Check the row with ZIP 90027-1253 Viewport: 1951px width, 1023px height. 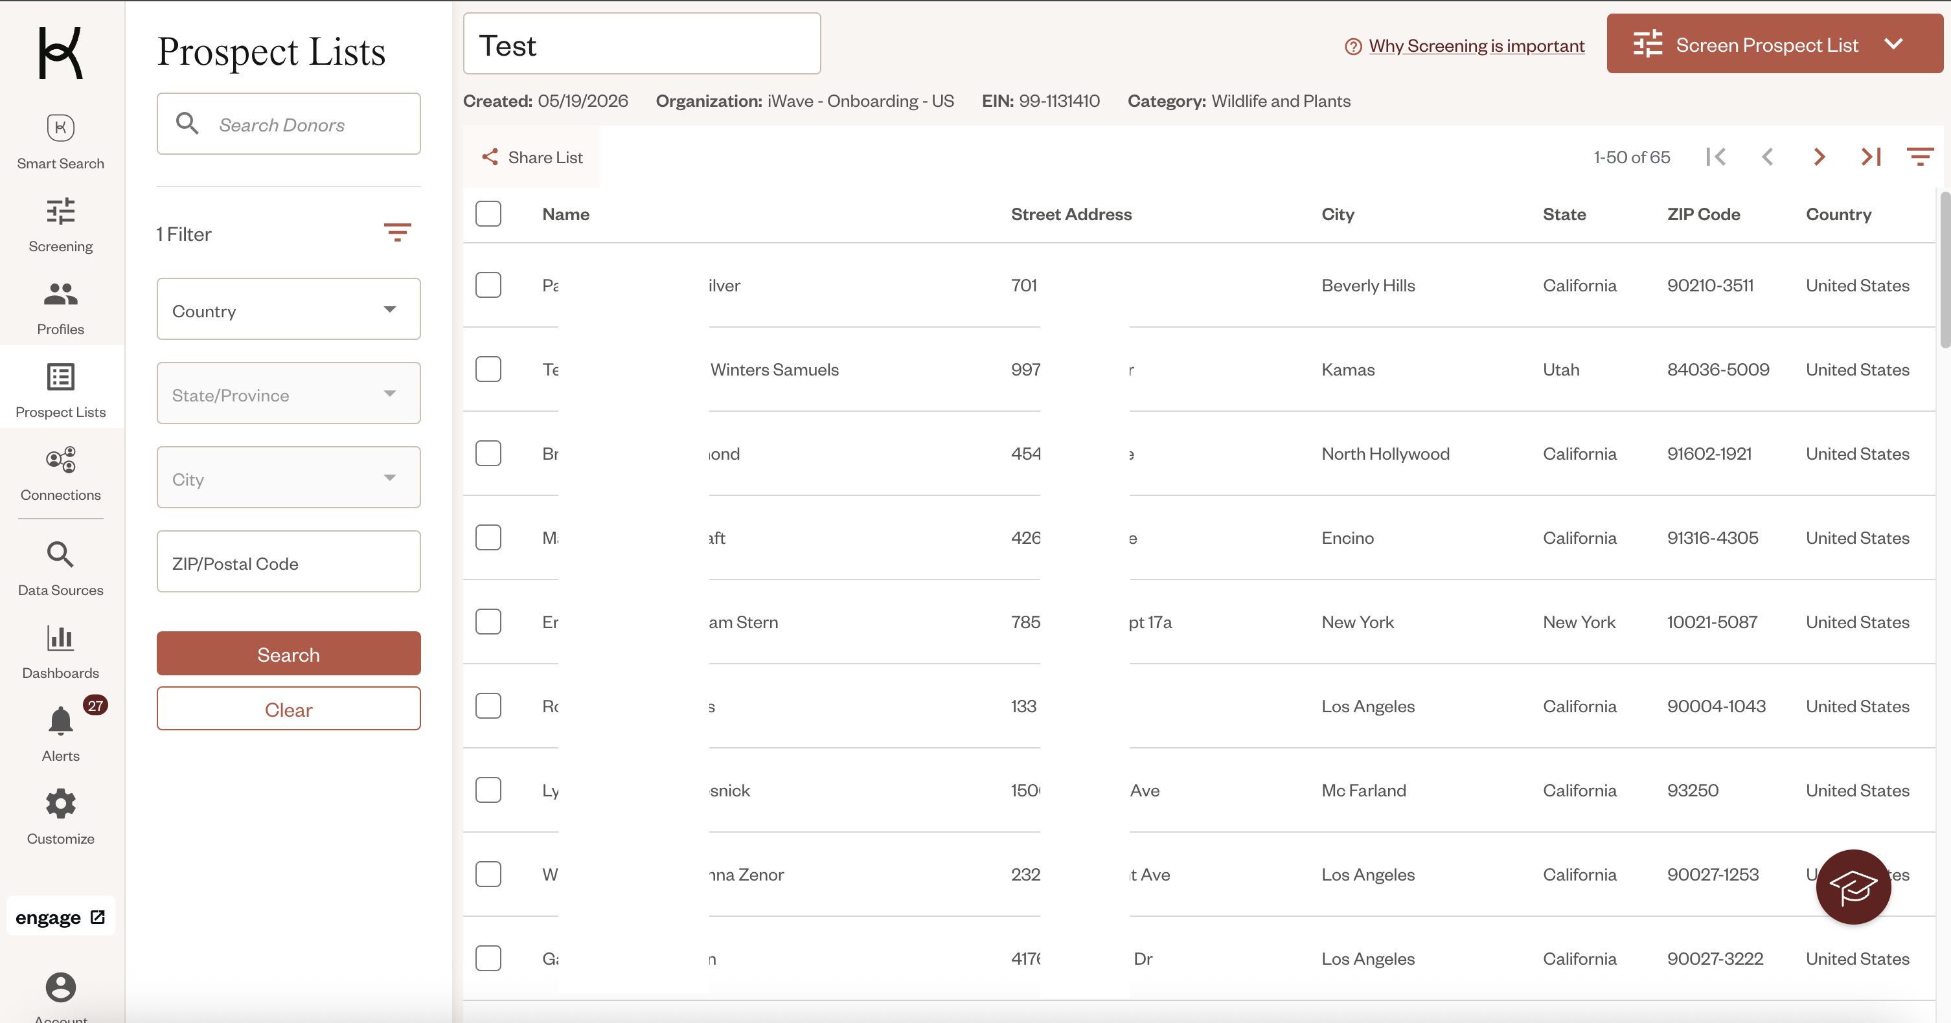click(x=488, y=874)
